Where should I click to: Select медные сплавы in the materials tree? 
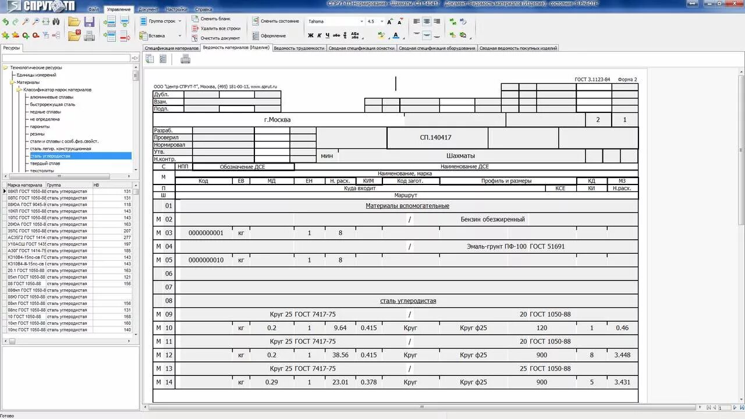tap(45, 112)
